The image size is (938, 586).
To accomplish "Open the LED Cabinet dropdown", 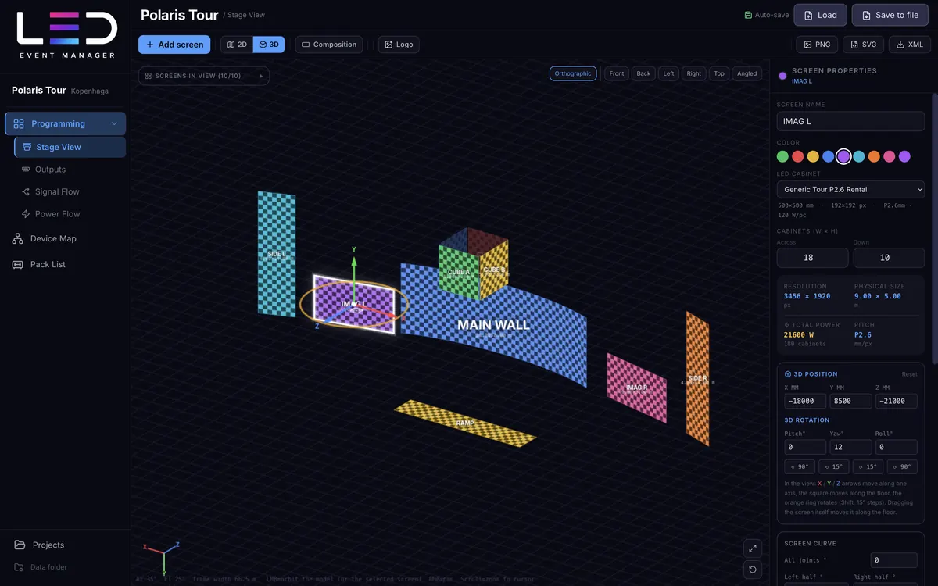I will [x=850, y=189].
